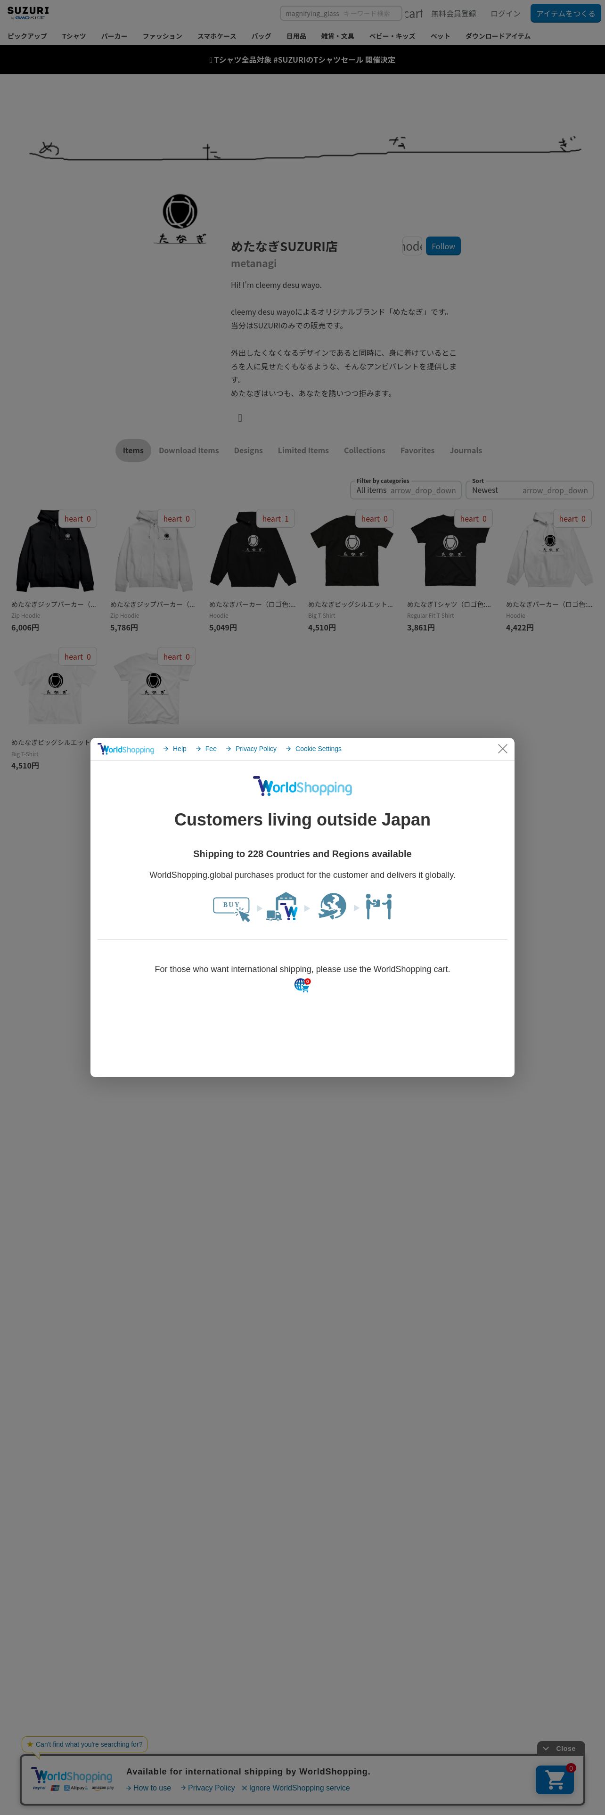
Task: Open the black Zip Hoodie 6,006円 thumbnail
Action: (55, 551)
